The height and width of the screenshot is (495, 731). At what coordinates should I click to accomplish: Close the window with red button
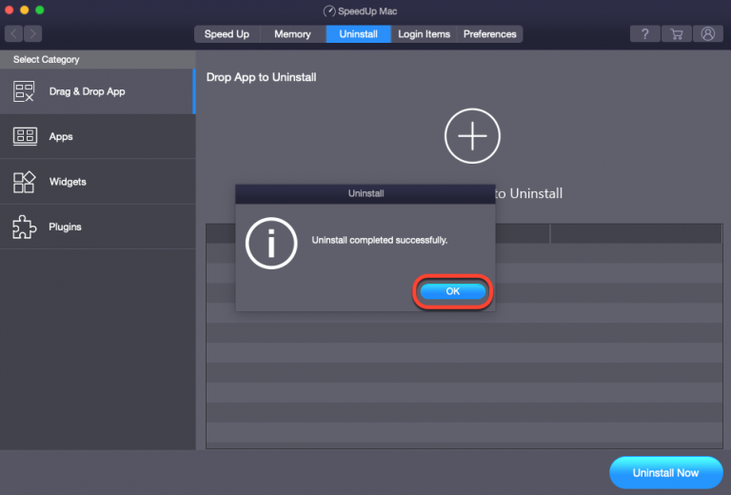click(x=10, y=10)
